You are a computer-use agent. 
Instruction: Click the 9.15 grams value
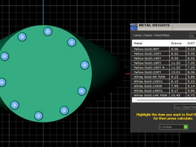tap(175, 77)
